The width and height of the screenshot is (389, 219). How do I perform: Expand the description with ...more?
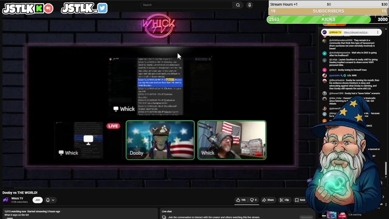(x=9, y=218)
